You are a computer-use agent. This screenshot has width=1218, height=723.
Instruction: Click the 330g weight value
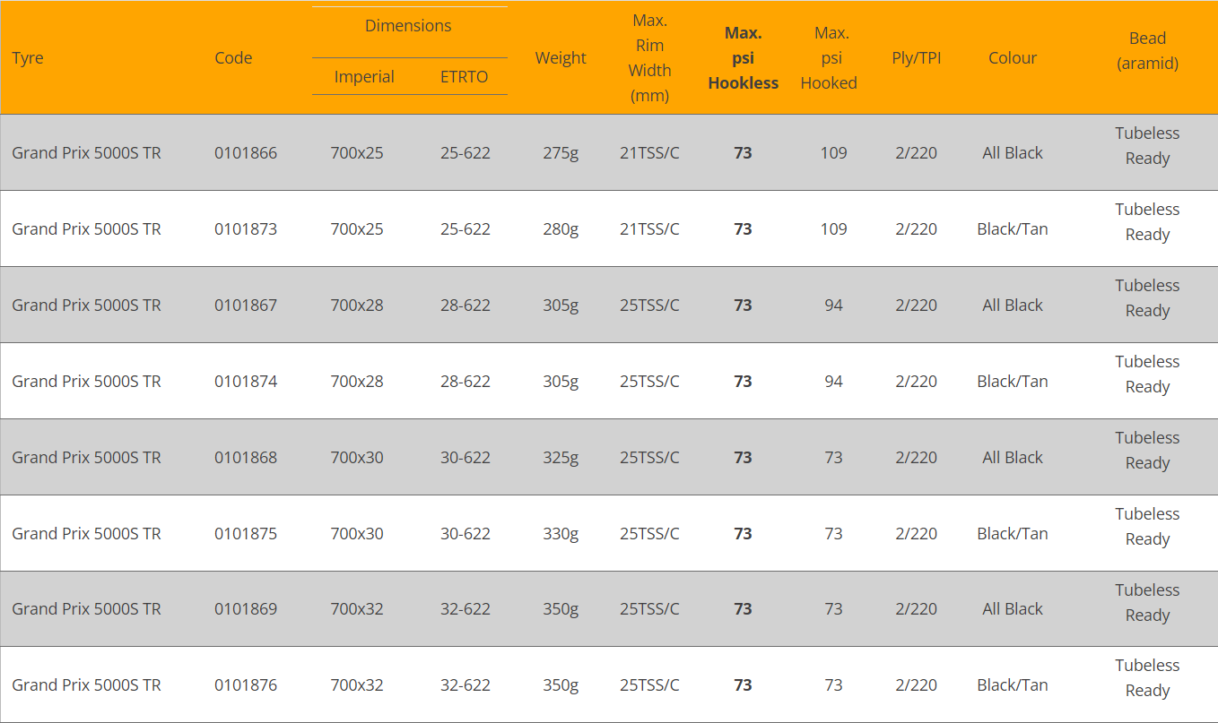[561, 534]
